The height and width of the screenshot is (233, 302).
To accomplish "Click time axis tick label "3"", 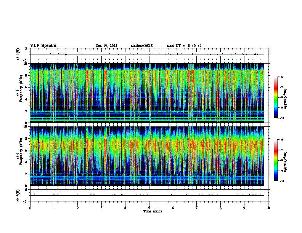I will point(101,208).
